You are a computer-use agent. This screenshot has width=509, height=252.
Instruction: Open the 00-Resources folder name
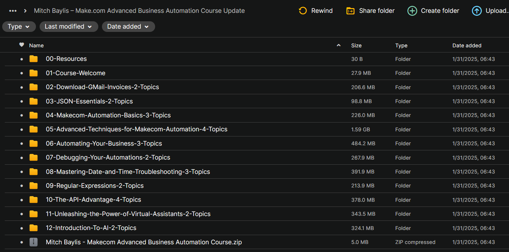(x=66, y=59)
